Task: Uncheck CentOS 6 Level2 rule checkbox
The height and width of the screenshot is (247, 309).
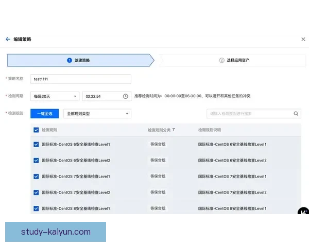Action: (x=36, y=161)
